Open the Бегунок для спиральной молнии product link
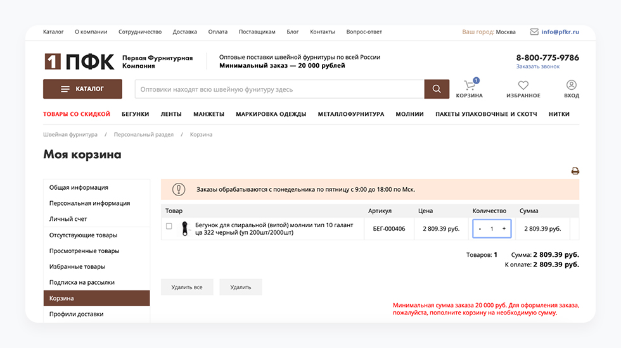The image size is (621, 348). 274,228
